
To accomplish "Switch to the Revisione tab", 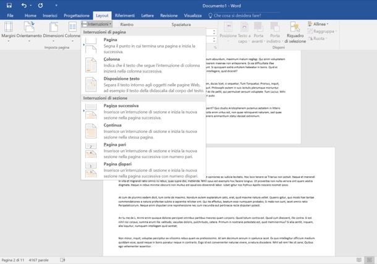I will 169,15.
